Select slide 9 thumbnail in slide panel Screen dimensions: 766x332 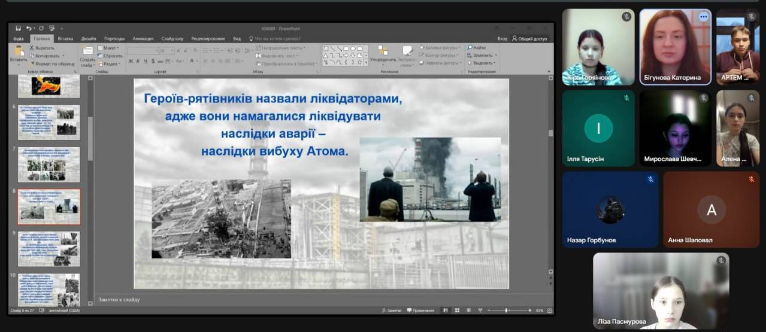tap(49, 249)
